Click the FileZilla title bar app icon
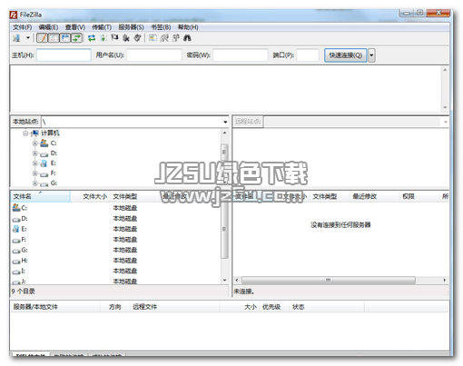Image resolution: width=463 pixels, height=366 pixels. coord(14,15)
